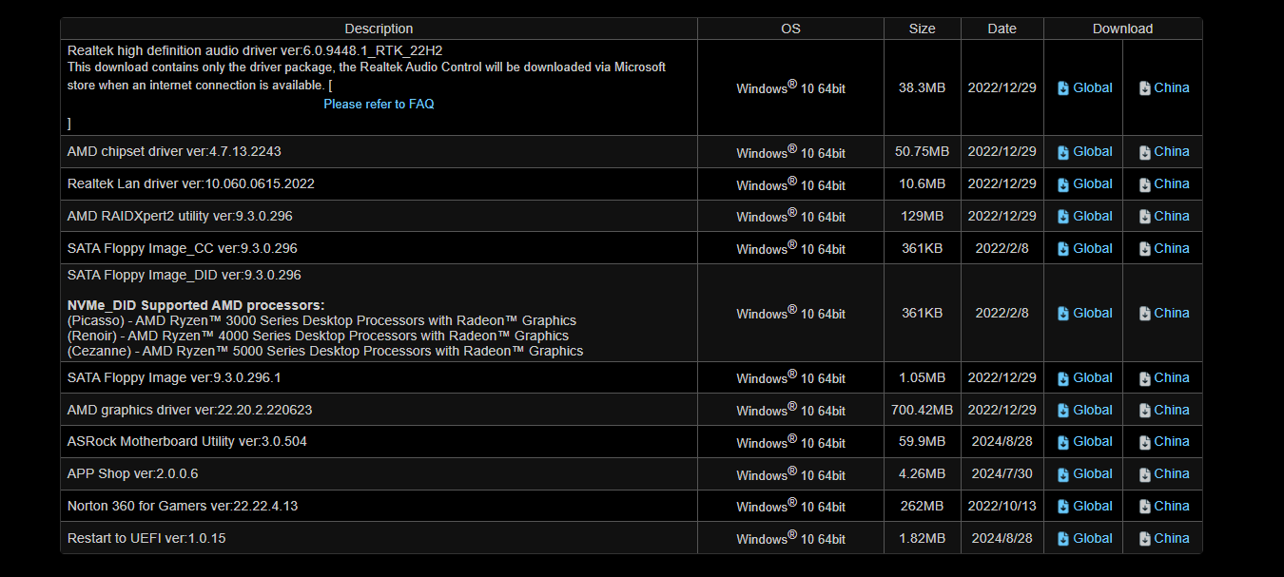Click the Global link text for AMD chipset driver
This screenshot has width=1284, height=577.
[x=1093, y=151]
